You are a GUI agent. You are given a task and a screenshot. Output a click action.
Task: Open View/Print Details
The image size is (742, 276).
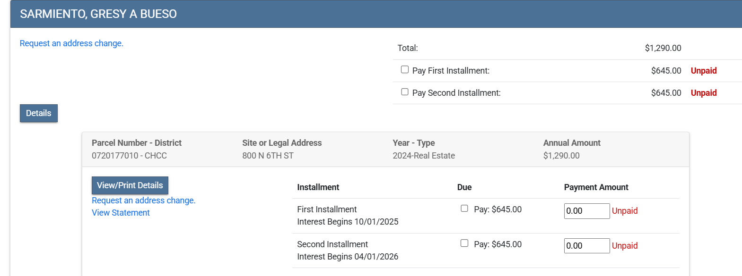click(130, 185)
